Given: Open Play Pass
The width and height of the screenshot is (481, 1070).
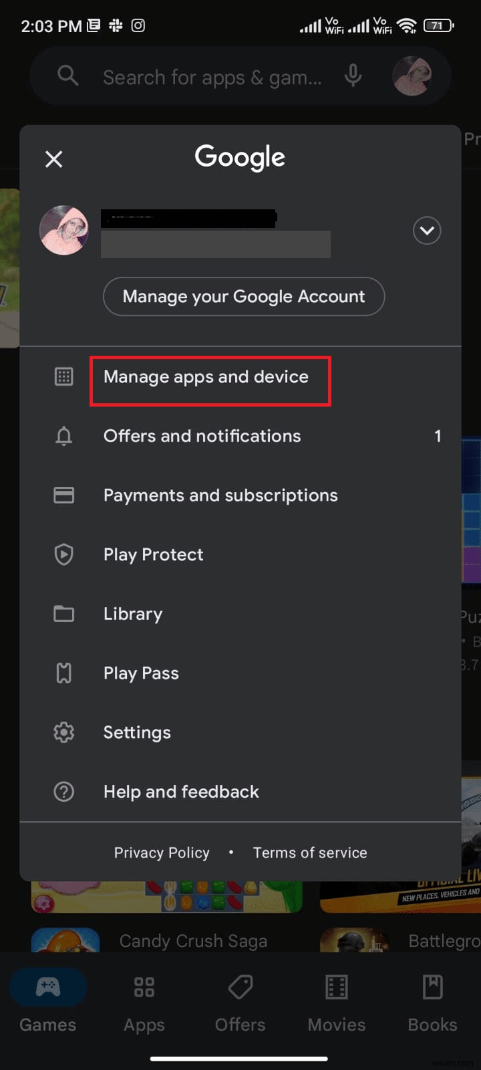Looking at the screenshot, I should pyautogui.click(x=141, y=673).
